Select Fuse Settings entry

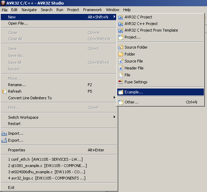click(x=160, y=82)
